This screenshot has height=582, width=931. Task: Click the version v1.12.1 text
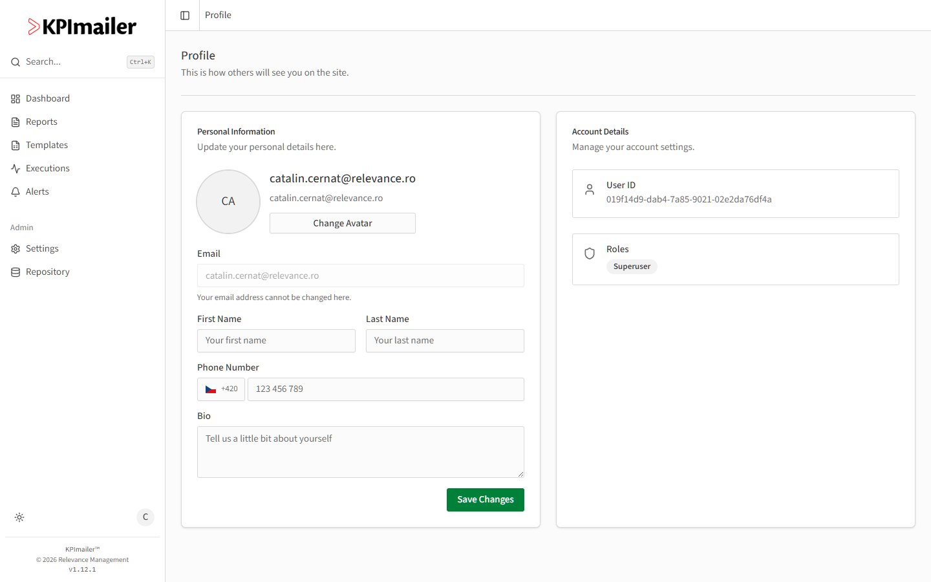coord(82,570)
